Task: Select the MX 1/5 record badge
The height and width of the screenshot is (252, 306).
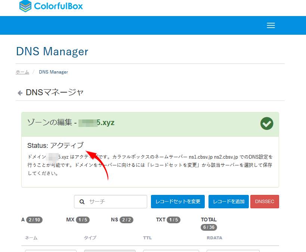Action: pos(83,220)
